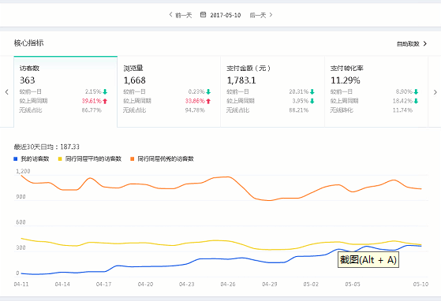
Task: Click the 1,200 y-axis label
Action: point(23,171)
